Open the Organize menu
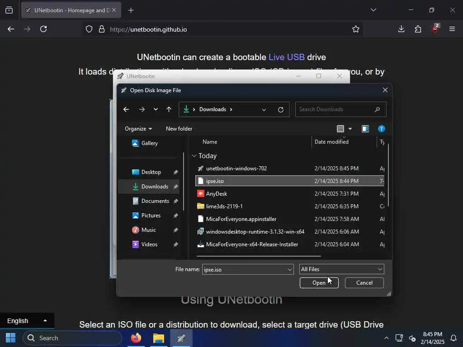Screen dimensions: 463x347 click(x=138, y=129)
